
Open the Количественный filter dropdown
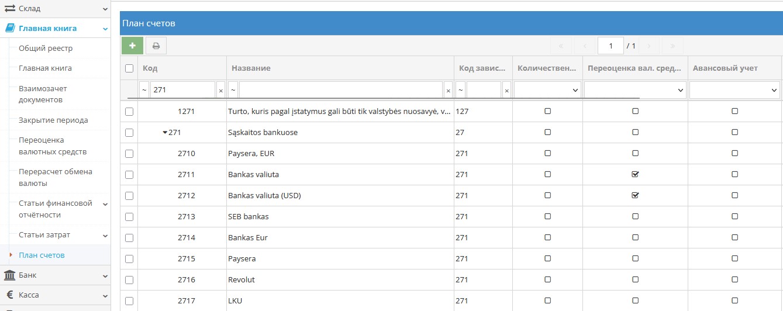point(547,90)
